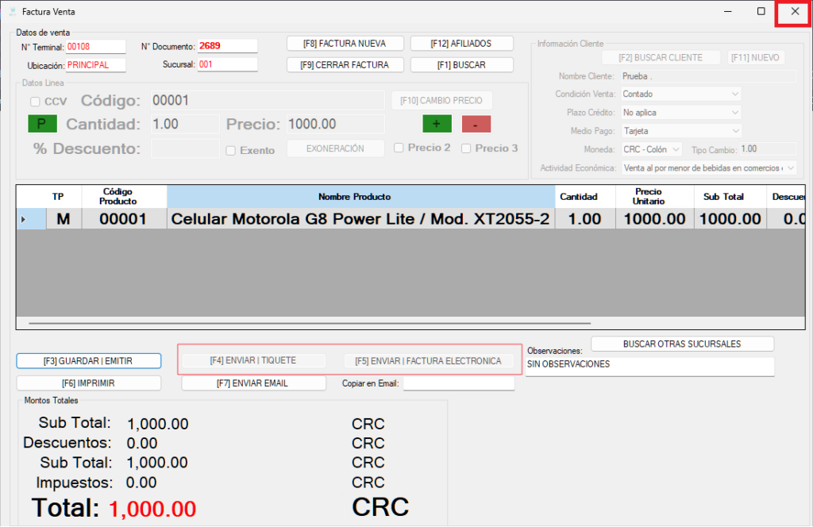The height and width of the screenshot is (527, 813).
Task: Click the row selector arrow in grid
Action: (23, 220)
